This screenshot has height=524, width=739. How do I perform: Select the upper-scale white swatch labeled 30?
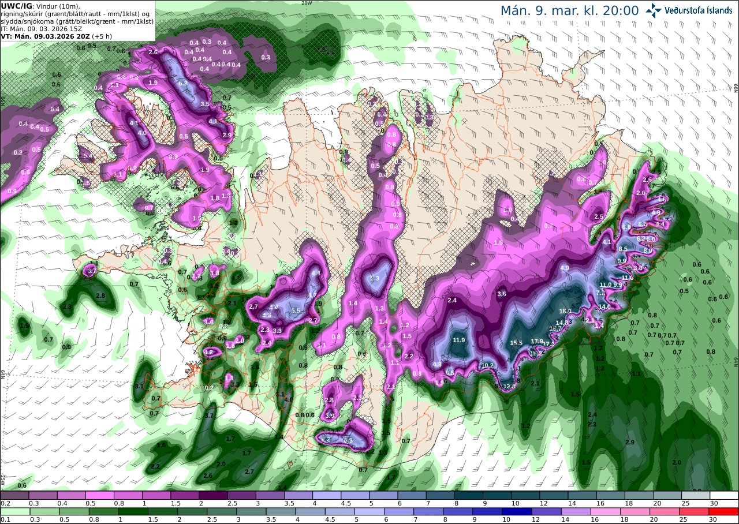(x=724, y=495)
